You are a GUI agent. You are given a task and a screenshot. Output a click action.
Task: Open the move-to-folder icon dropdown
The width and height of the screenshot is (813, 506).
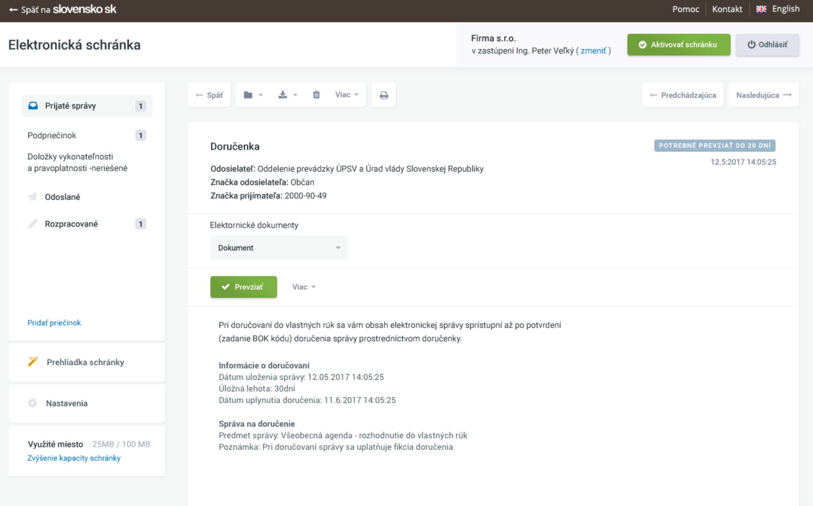(x=253, y=95)
